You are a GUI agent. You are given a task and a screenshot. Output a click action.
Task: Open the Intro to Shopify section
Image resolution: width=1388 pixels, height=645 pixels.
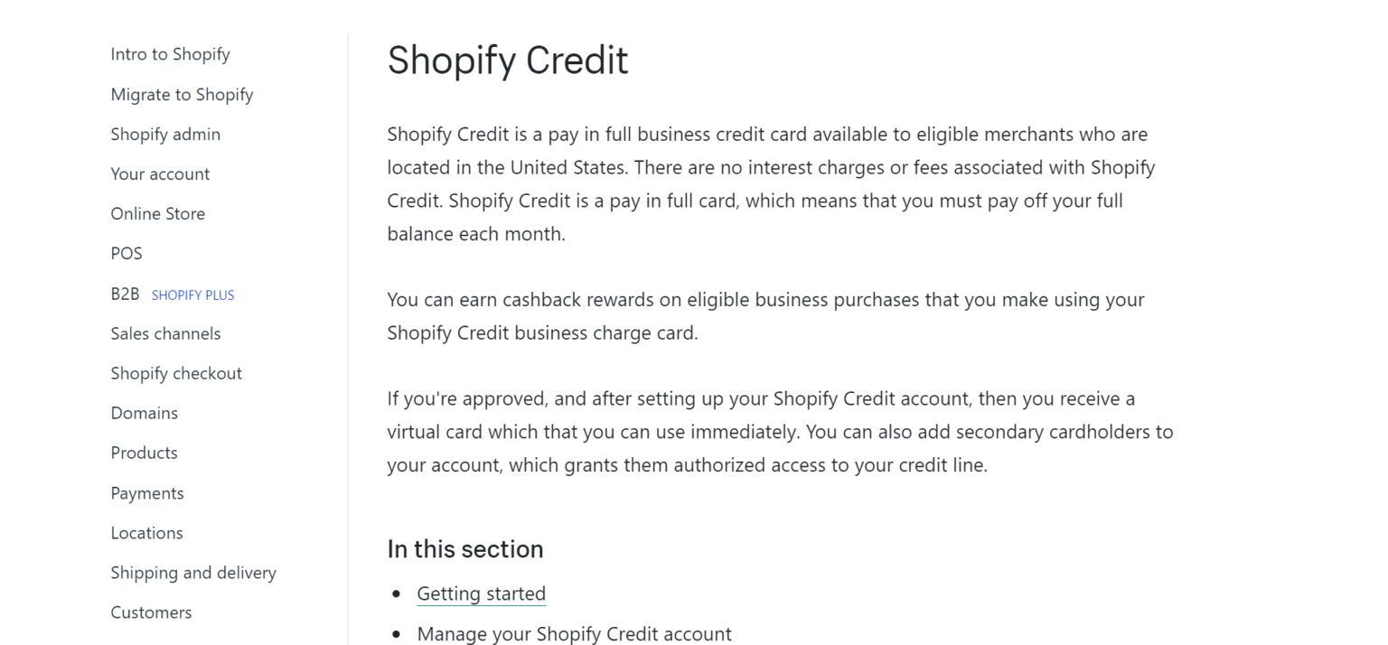[x=170, y=54]
